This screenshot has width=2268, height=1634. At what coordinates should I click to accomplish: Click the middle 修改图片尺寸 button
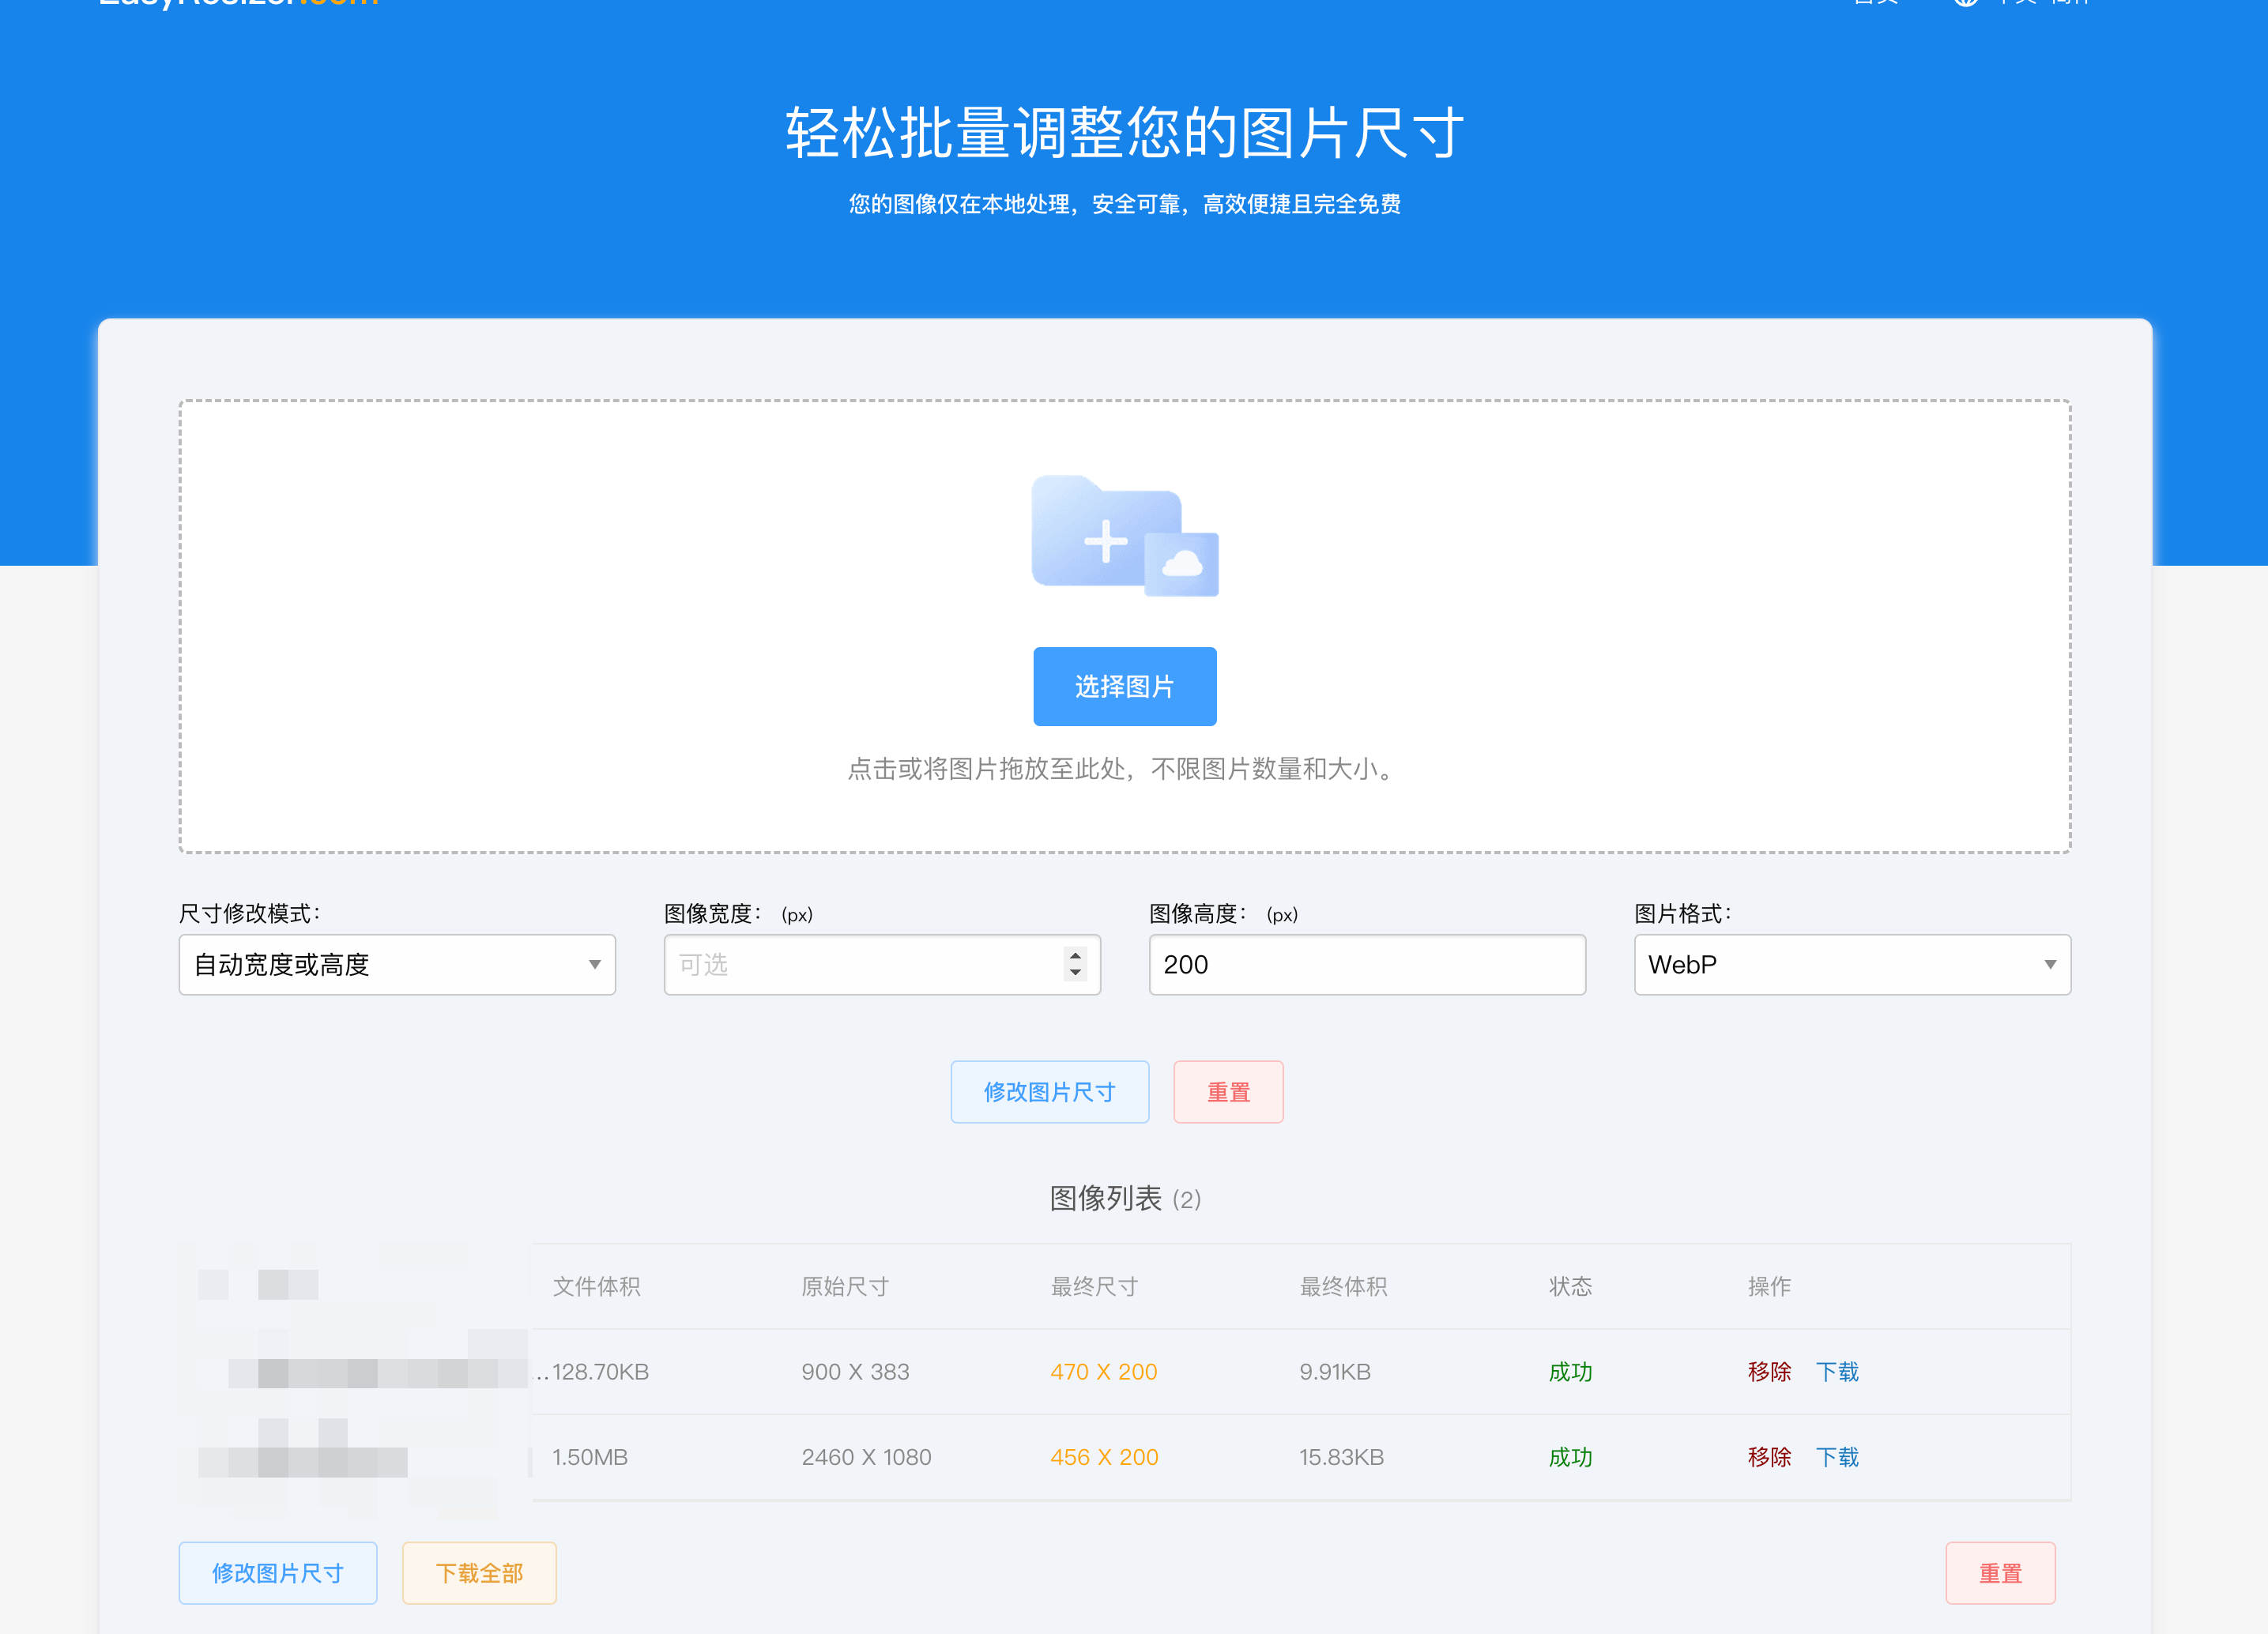1049,1091
